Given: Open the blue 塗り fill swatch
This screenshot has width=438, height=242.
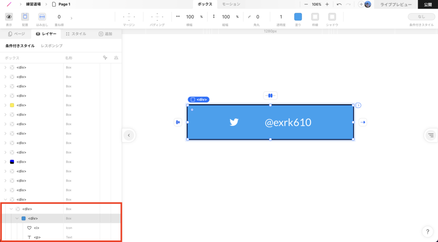Looking at the screenshot, I should [x=298, y=17].
